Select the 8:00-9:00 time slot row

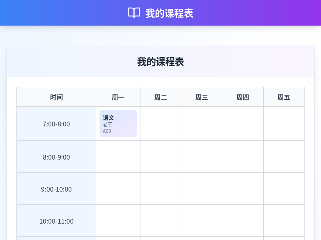[x=56, y=157]
